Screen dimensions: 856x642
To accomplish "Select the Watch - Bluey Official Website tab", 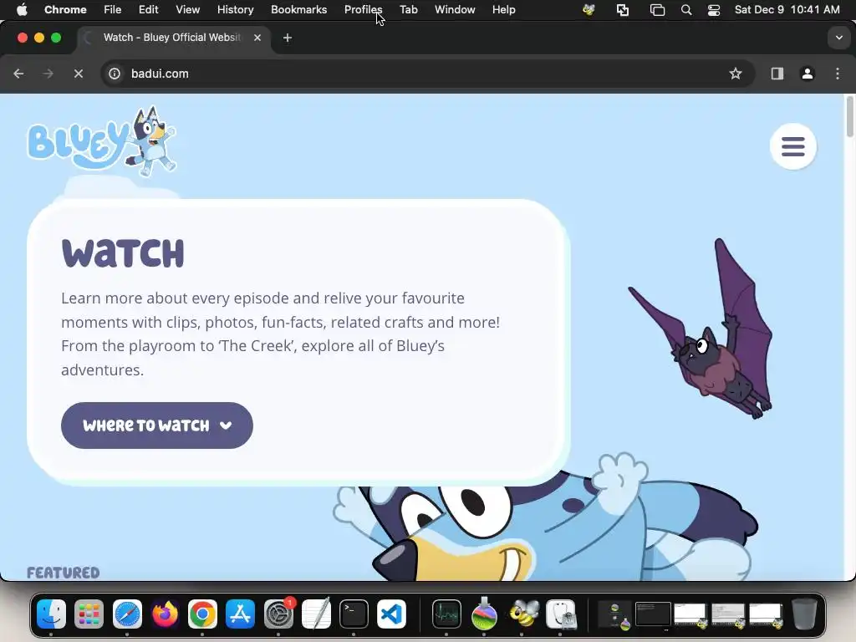I will (x=174, y=38).
